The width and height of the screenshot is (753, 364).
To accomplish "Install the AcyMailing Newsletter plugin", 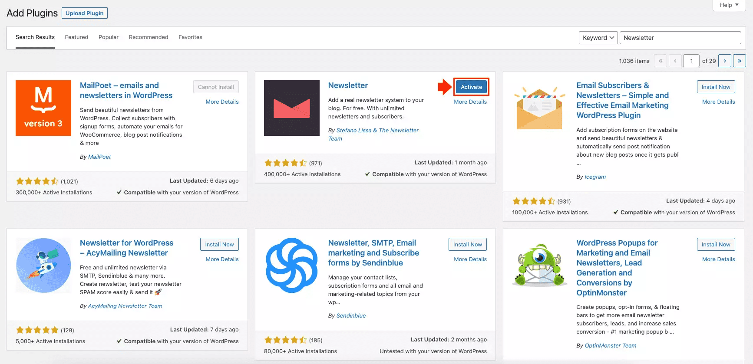I will tap(219, 244).
